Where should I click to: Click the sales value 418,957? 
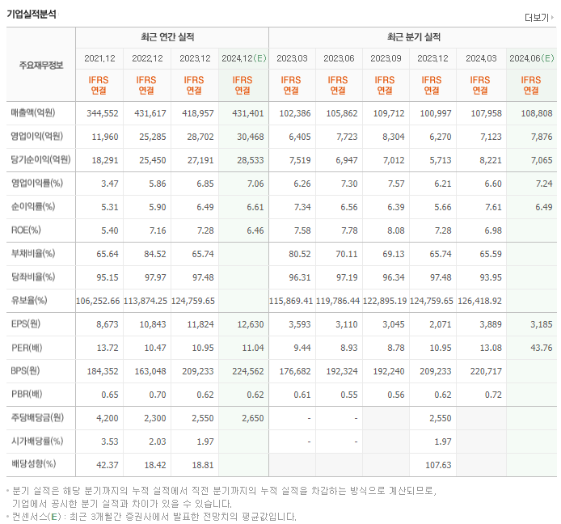198,113
